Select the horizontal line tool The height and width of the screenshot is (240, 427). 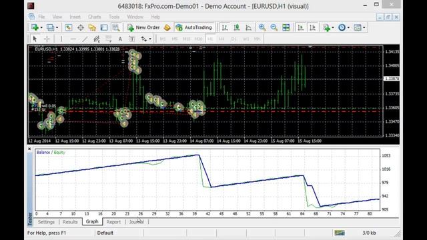73,39
